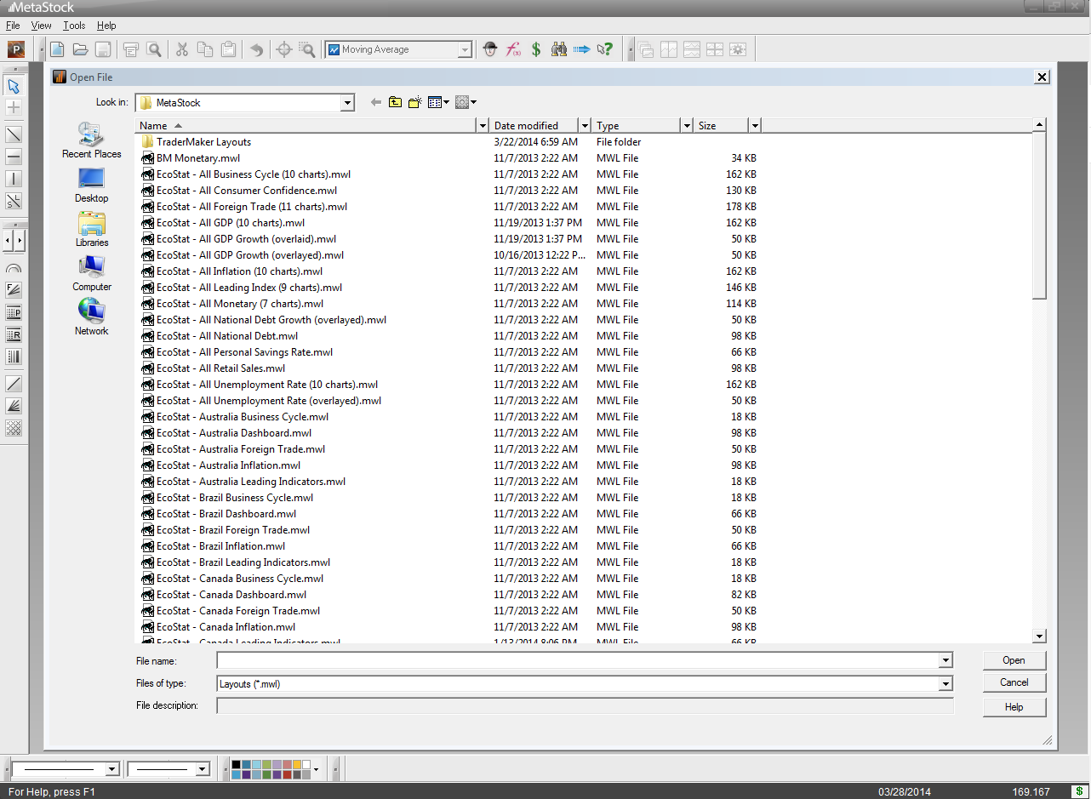Expand the File name dropdown arrow

tap(945, 660)
